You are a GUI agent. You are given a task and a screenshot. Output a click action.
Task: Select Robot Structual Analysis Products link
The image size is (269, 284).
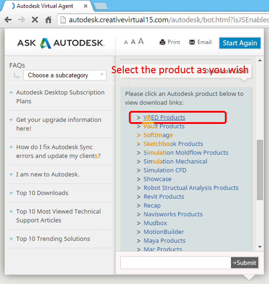[x=191, y=188]
